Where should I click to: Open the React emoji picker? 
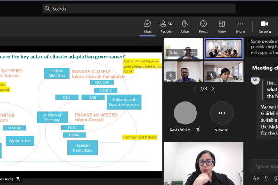tap(203, 26)
